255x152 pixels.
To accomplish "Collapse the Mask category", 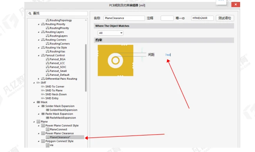I will pyautogui.click(x=34, y=103).
